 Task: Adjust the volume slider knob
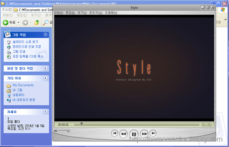(x=68, y=130)
